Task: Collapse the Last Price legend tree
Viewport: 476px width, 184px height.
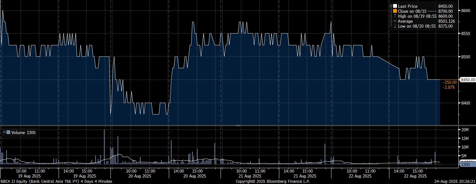Action: point(391,6)
